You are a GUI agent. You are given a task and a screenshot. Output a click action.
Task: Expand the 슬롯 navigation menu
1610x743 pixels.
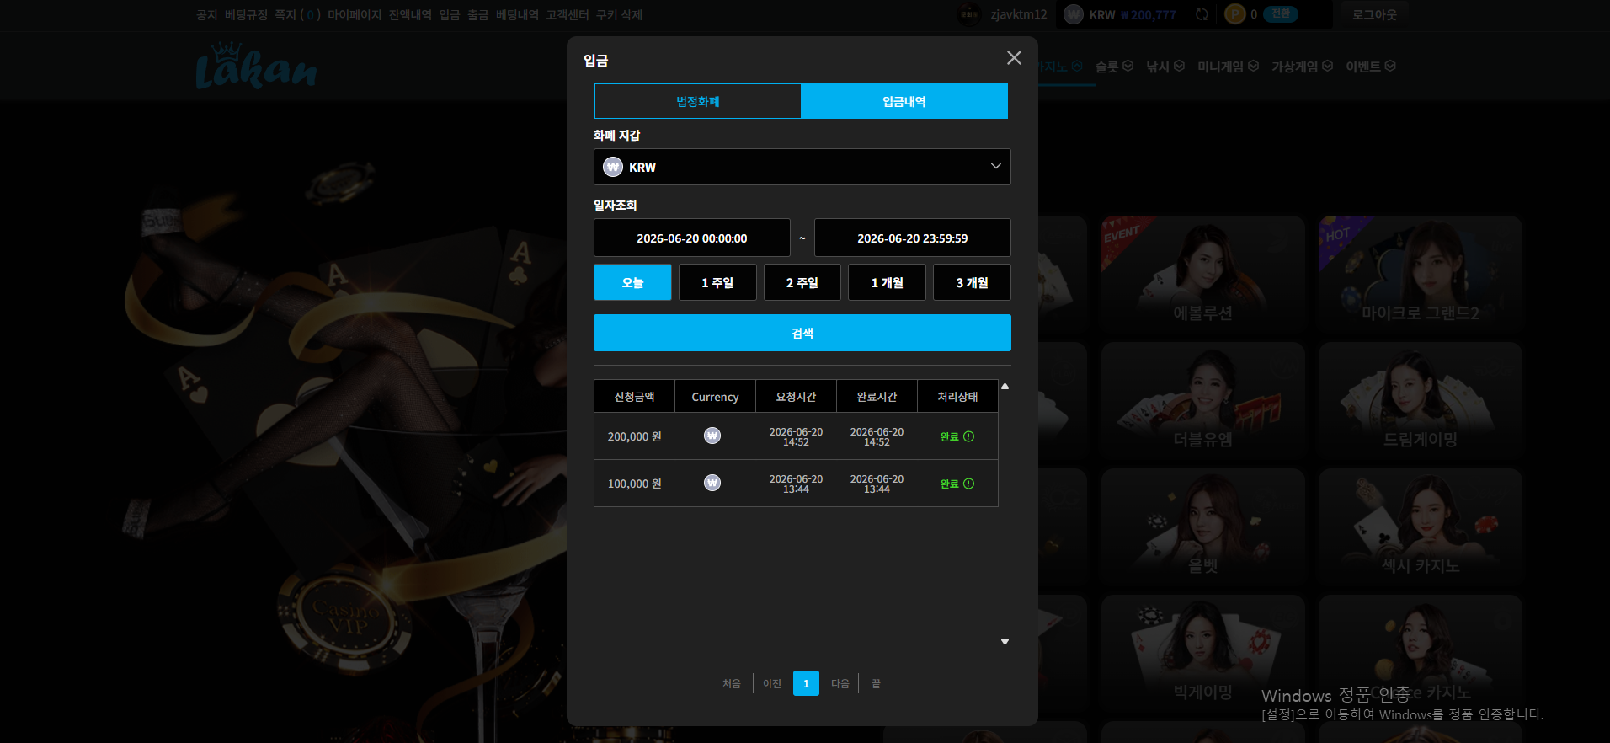(1114, 67)
